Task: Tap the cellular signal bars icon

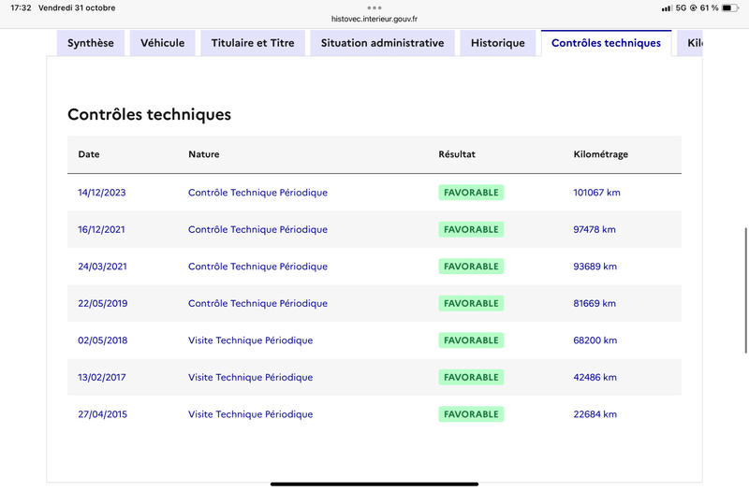Action: point(666,7)
